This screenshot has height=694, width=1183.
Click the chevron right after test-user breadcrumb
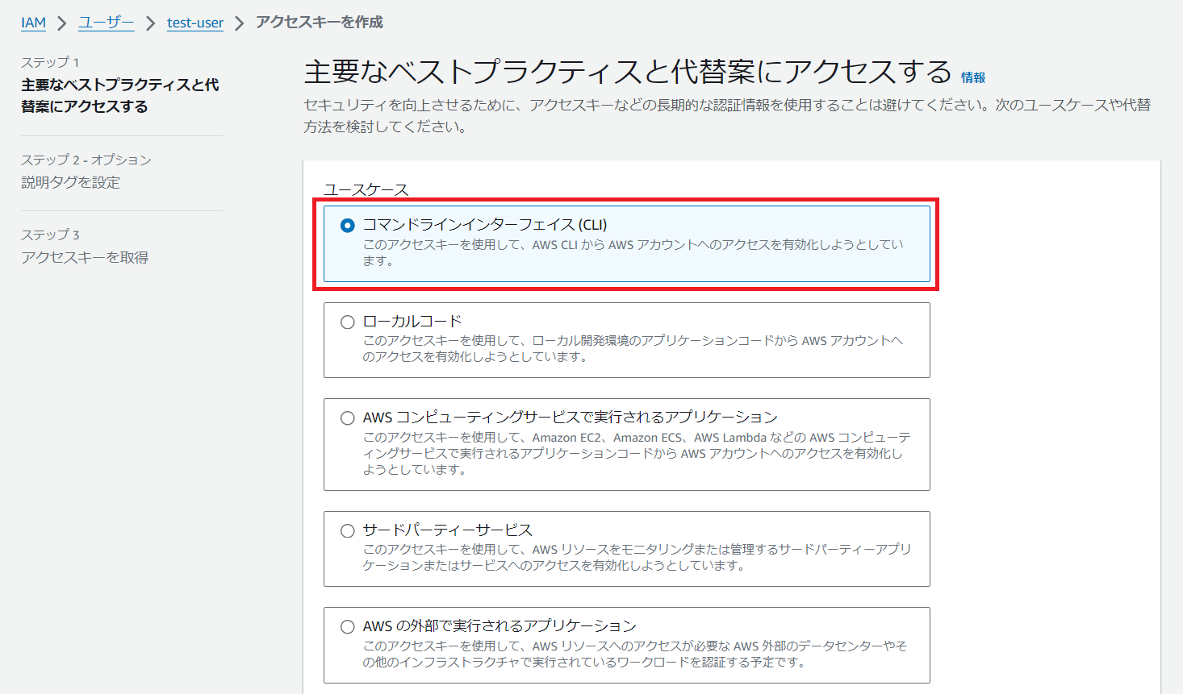(240, 23)
